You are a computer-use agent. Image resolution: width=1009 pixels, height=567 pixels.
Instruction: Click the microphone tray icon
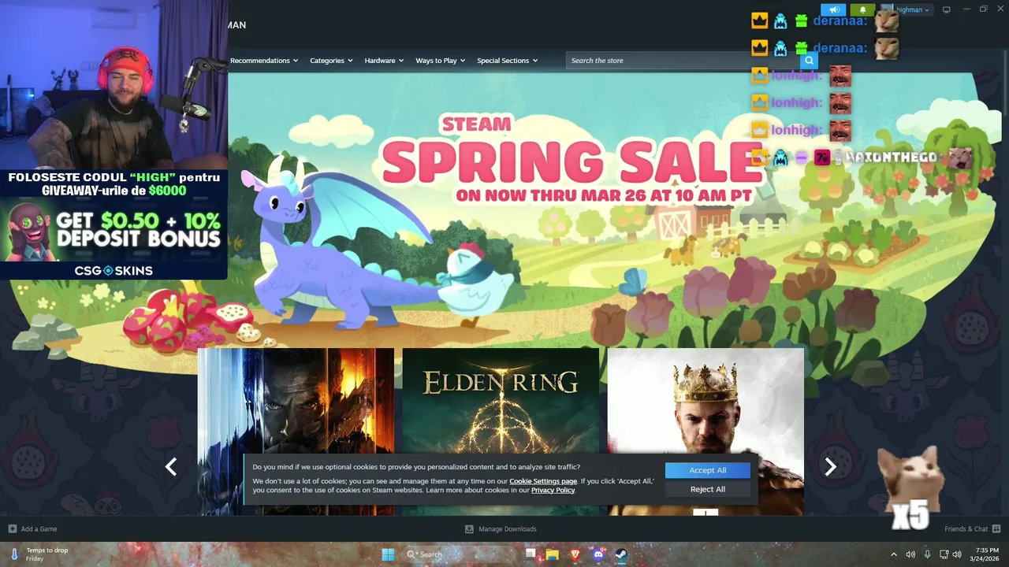(x=927, y=554)
